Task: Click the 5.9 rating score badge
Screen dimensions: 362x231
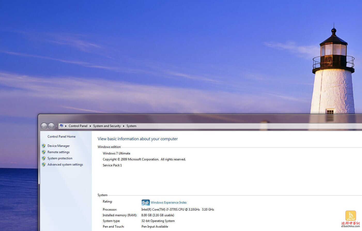Action: coord(146,203)
